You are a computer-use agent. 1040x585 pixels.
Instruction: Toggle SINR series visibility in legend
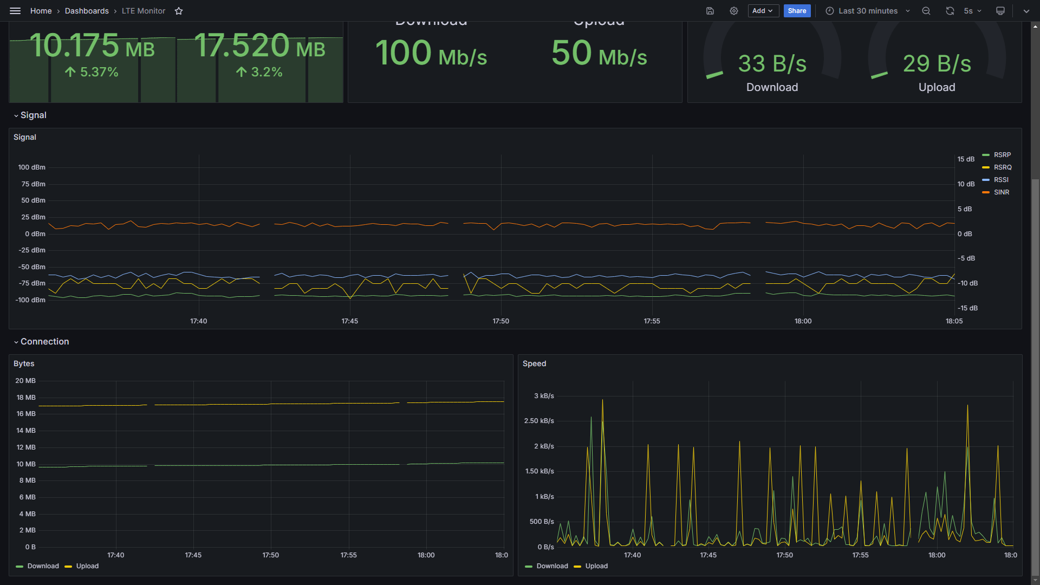coord(1001,192)
